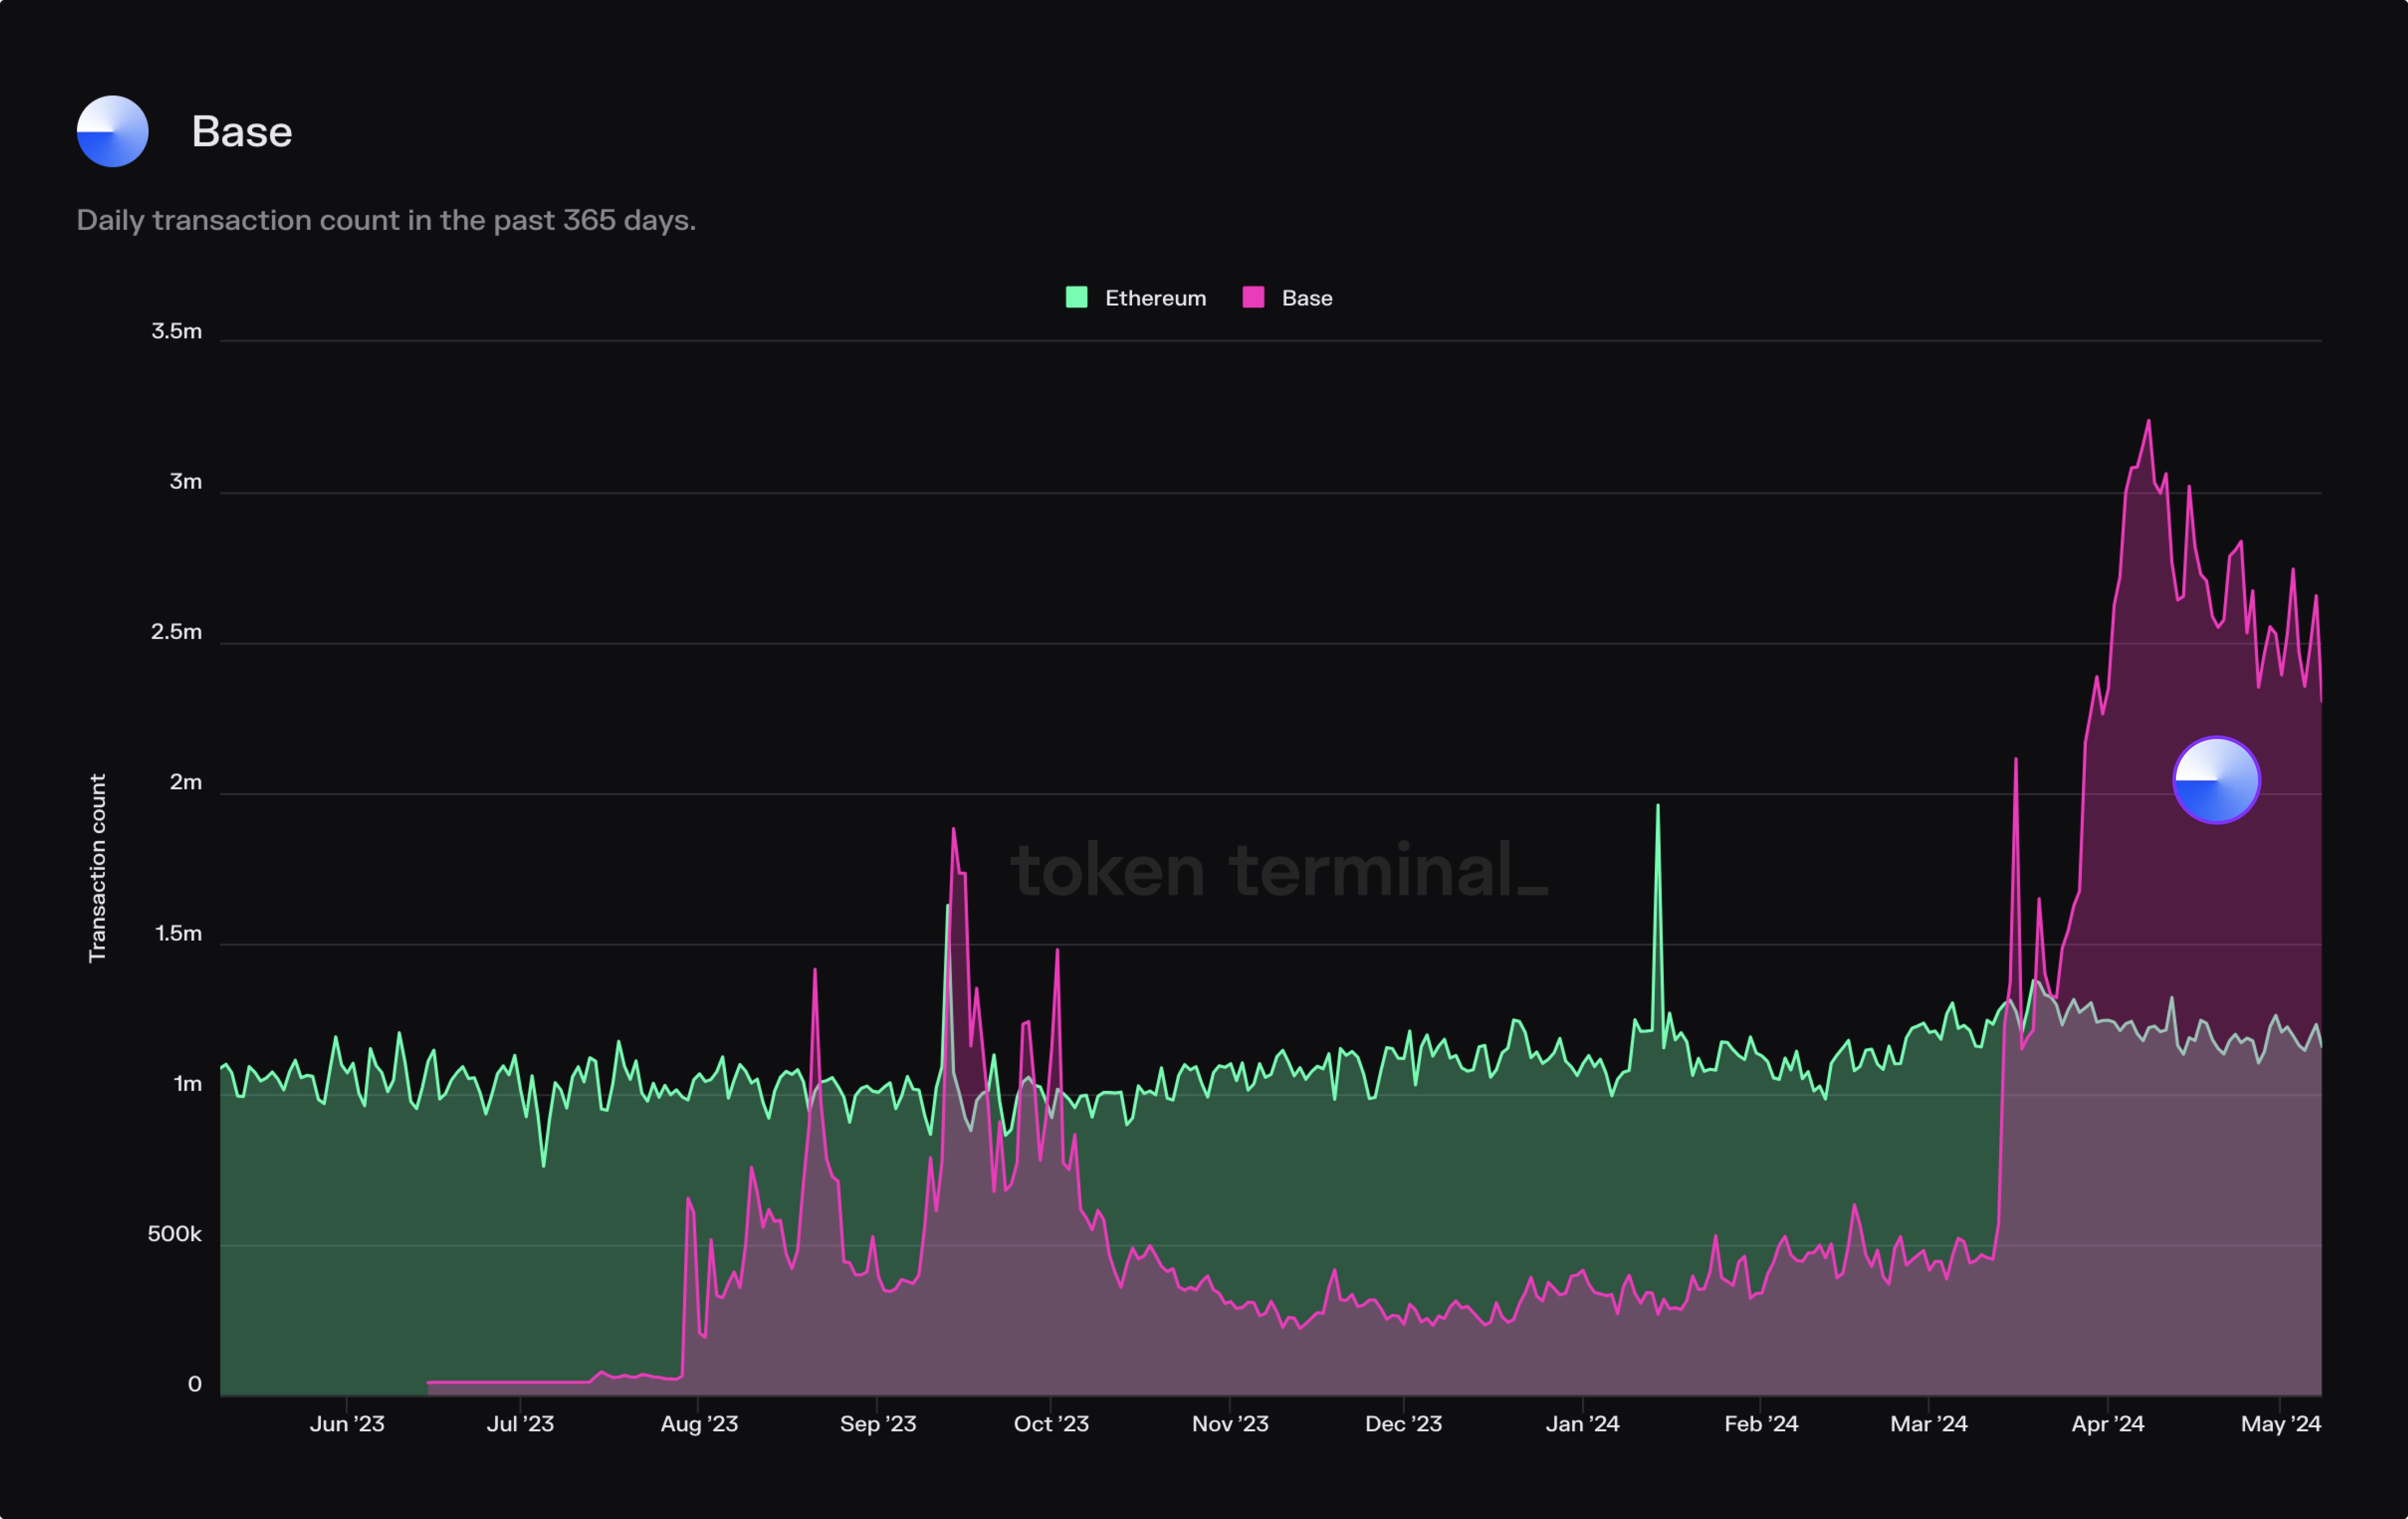Screen dimensions: 2408x1519
Task: Click the Oct '23 axis label
Action: click(x=1050, y=1423)
